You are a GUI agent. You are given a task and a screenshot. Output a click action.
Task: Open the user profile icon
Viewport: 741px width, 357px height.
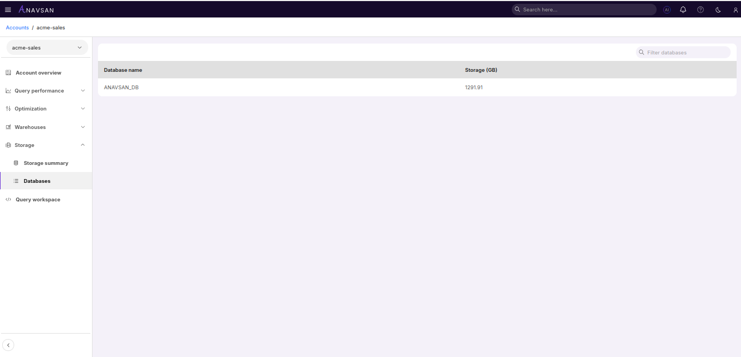click(x=735, y=9)
